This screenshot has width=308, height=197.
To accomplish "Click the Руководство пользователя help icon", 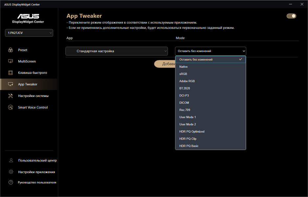I will 11,182.
